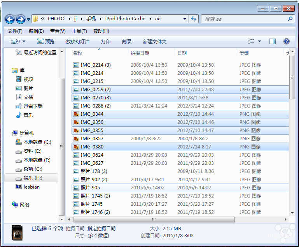
Task: Open drive 本地磁盘 (F:)
Action: [33, 160]
